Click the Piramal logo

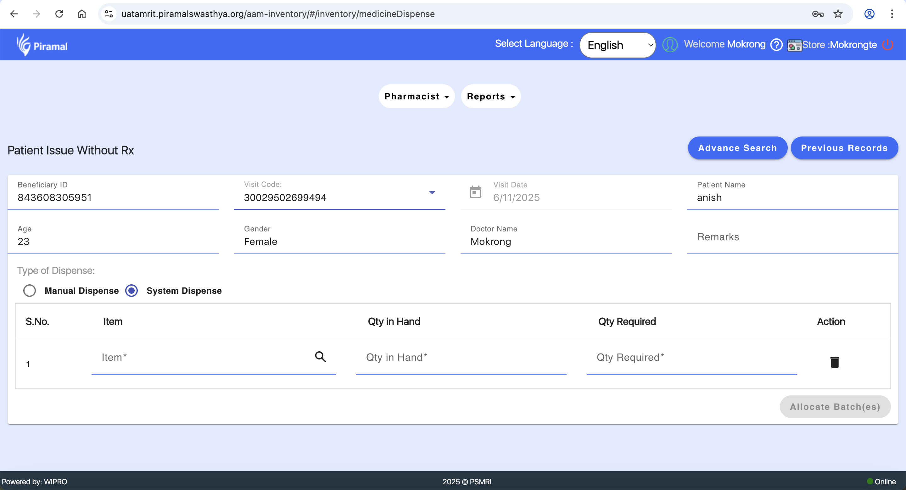[42, 45]
